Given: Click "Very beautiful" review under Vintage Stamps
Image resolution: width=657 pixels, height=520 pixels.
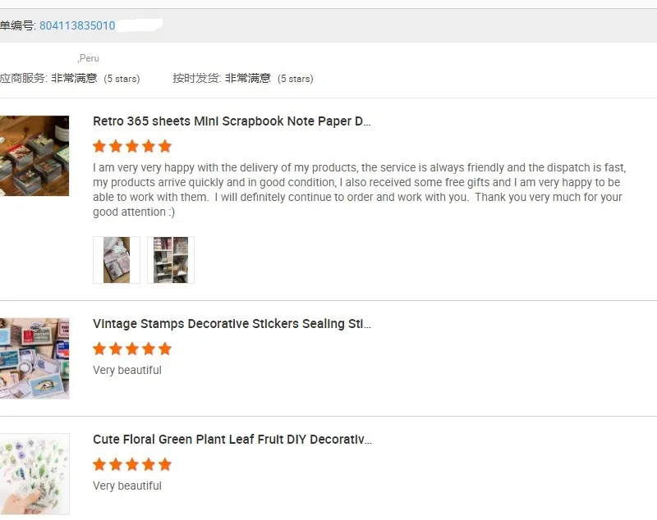Looking at the screenshot, I should 127,370.
